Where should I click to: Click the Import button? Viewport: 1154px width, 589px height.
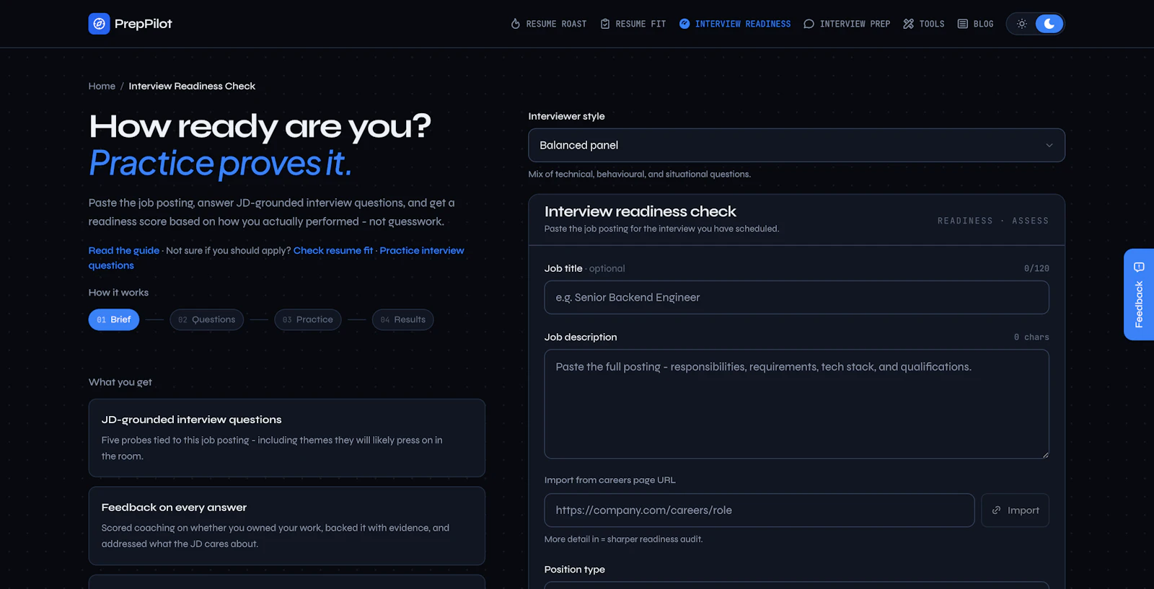click(x=1015, y=510)
